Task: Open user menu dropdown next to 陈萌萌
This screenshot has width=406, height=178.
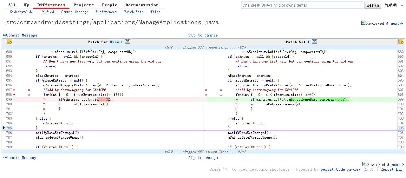Action: (402, 5)
